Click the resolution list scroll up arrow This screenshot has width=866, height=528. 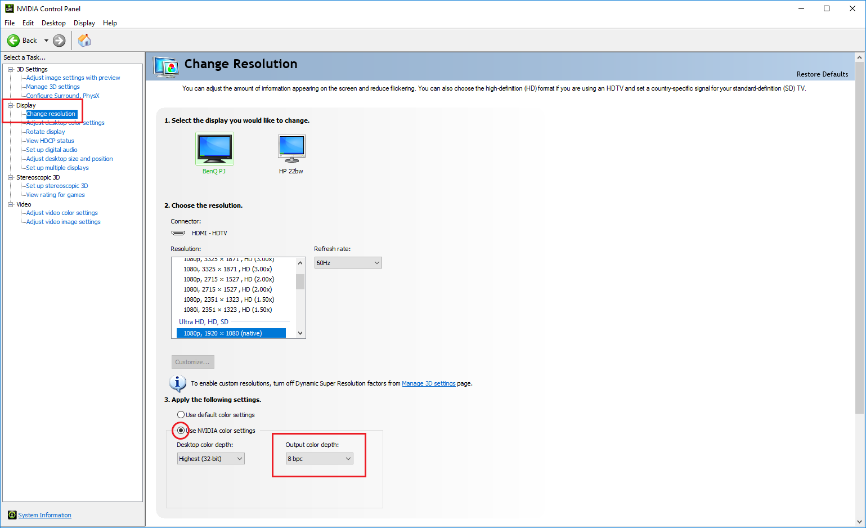click(x=300, y=263)
